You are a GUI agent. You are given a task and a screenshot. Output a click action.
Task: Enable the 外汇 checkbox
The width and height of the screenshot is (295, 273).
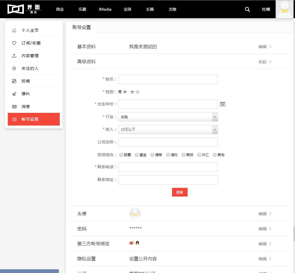coord(199,155)
